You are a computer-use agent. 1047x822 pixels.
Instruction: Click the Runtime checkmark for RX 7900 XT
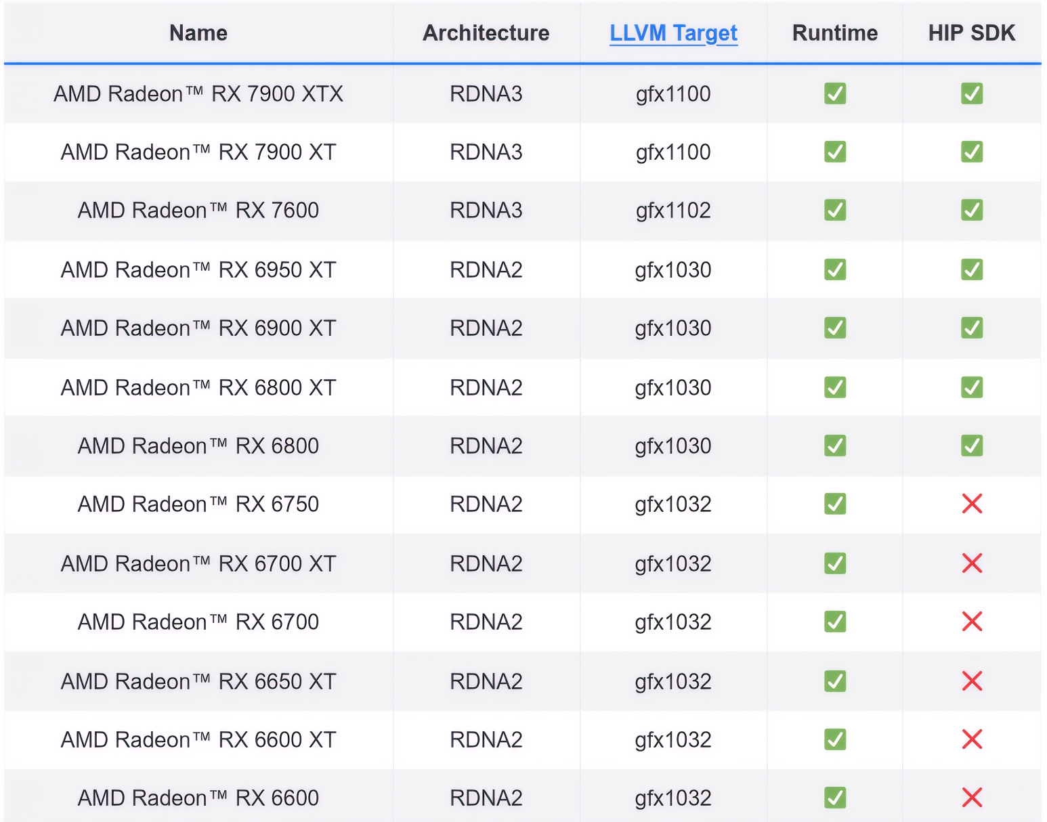[835, 152]
